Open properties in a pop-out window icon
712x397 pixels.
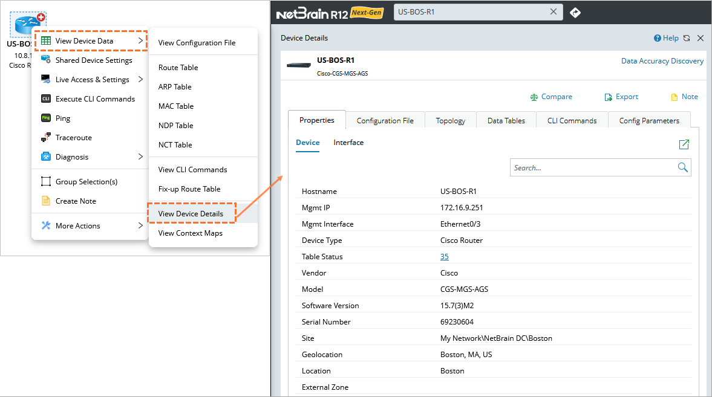click(x=684, y=144)
